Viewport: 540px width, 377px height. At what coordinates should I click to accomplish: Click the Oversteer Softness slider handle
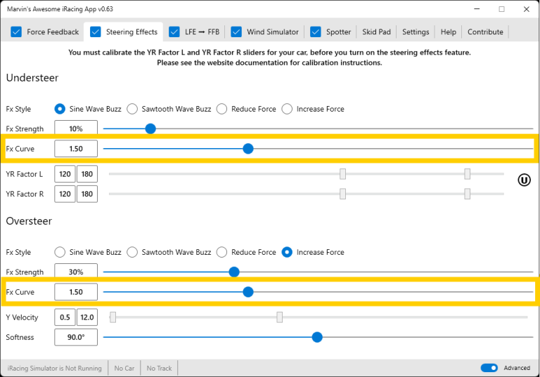pos(317,337)
